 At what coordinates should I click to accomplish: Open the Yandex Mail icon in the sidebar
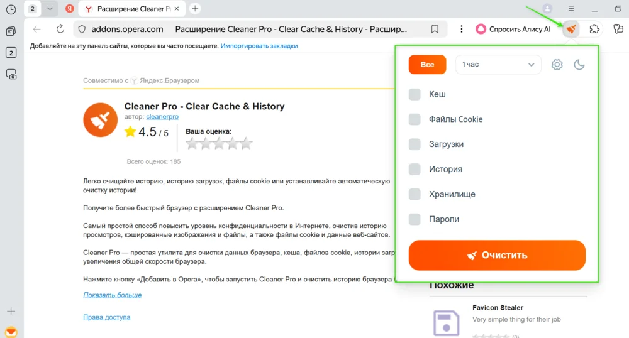[x=11, y=332]
